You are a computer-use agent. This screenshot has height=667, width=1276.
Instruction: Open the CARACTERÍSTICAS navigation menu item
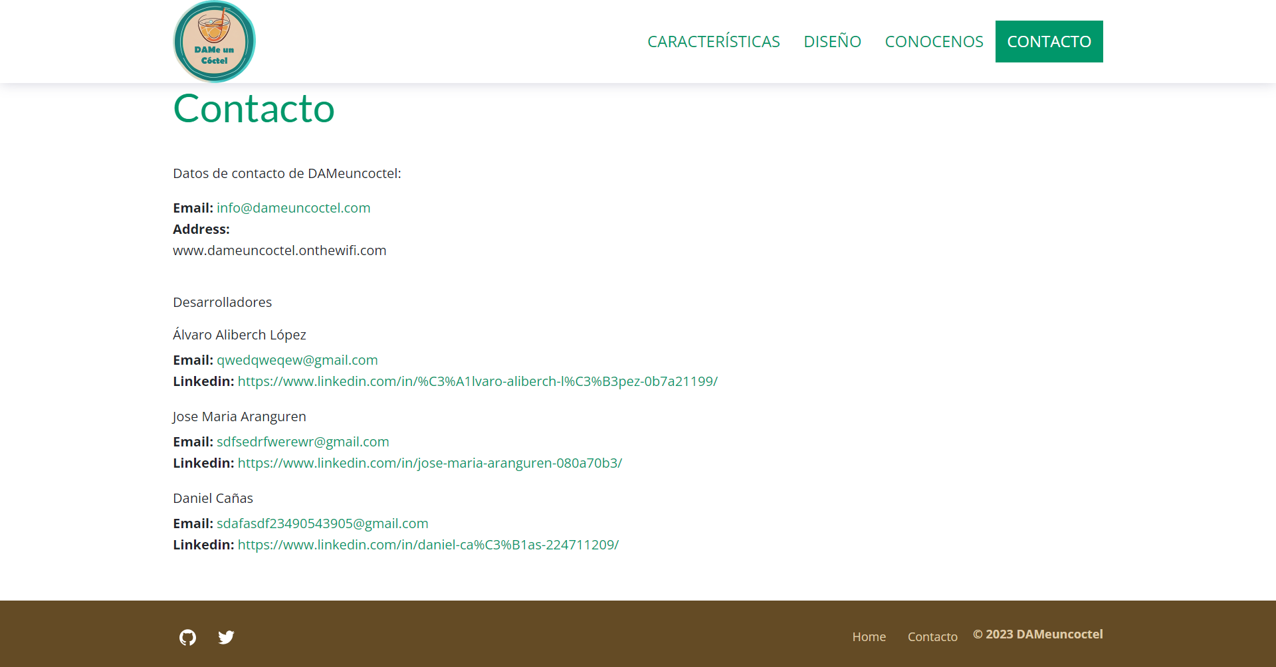coord(714,41)
